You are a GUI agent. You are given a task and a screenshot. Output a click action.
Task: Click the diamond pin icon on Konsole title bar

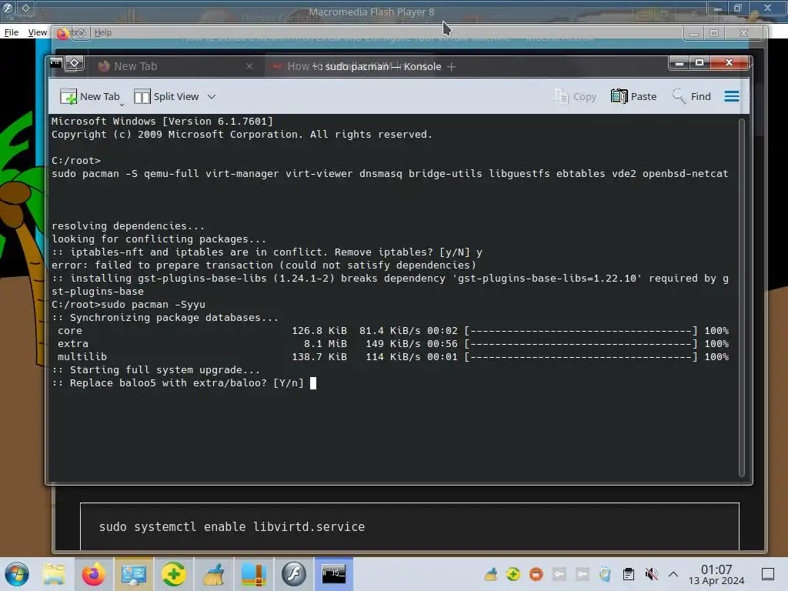[75, 63]
